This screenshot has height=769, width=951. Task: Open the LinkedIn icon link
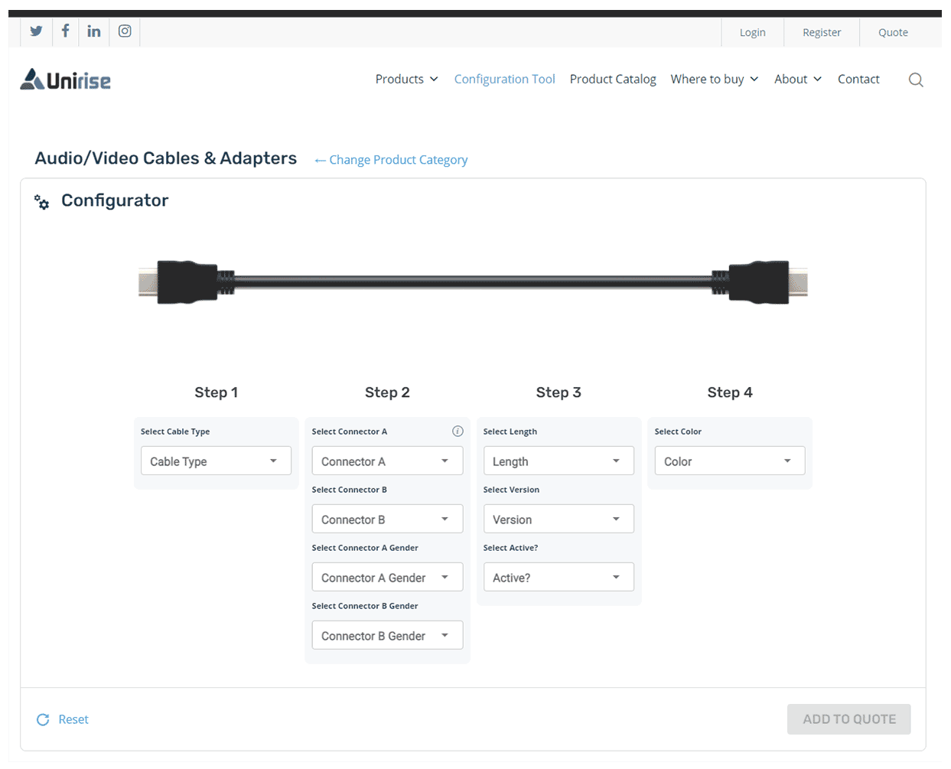pos(94,31)
